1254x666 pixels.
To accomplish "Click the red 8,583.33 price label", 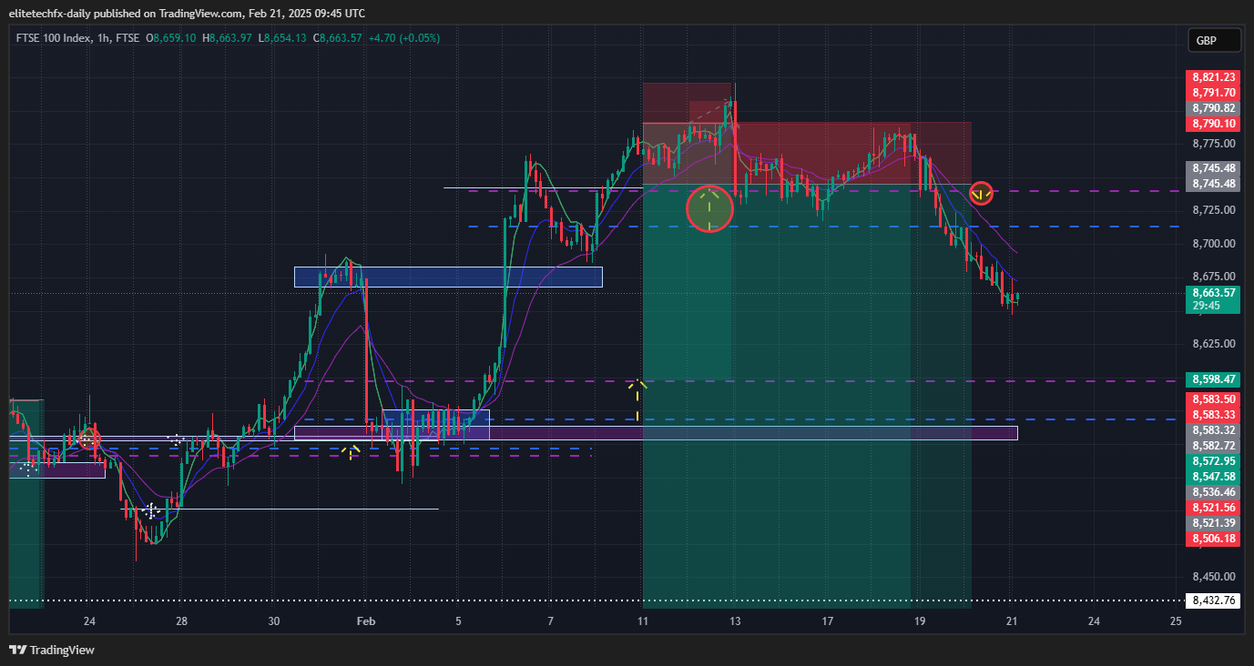I will (x=1212, y=415).
